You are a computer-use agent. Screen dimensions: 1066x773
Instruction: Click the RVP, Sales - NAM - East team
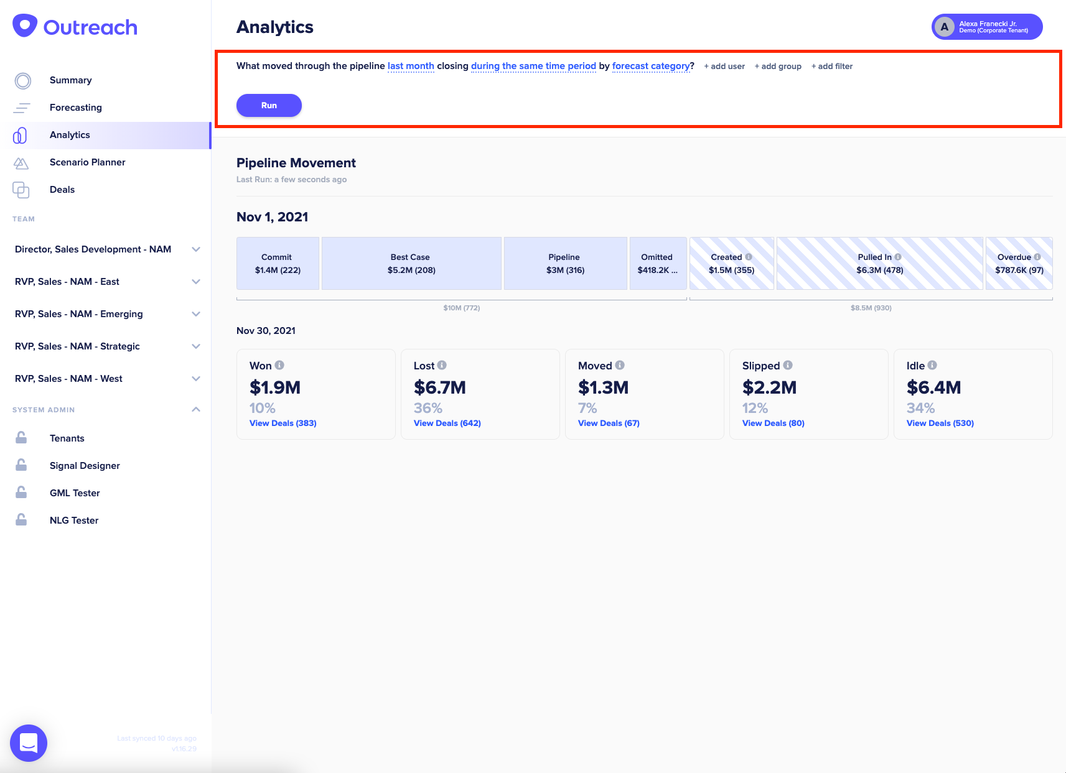pyautogui.click(x=67, y=282)
